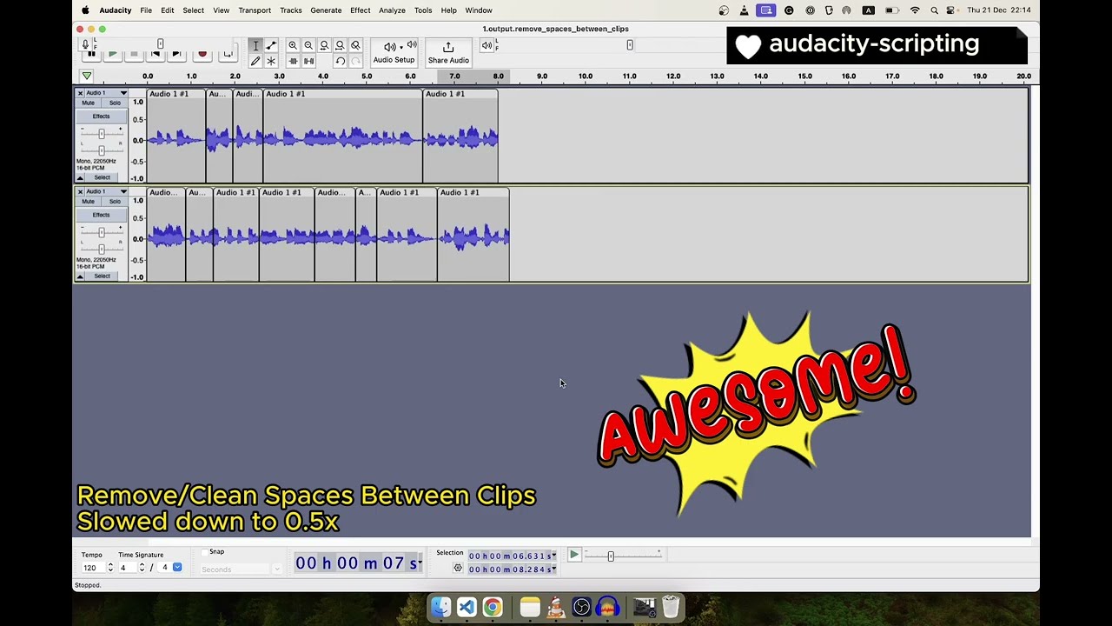Click the Redo arrow
This screenshot has height=626, width=1112.
(x=355, y=61)
